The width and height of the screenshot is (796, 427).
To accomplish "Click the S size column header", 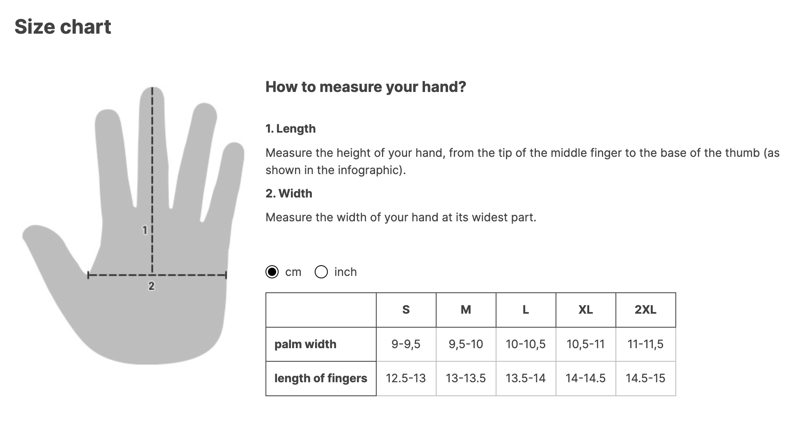I will pyautogui.click(x=406, y=310).
